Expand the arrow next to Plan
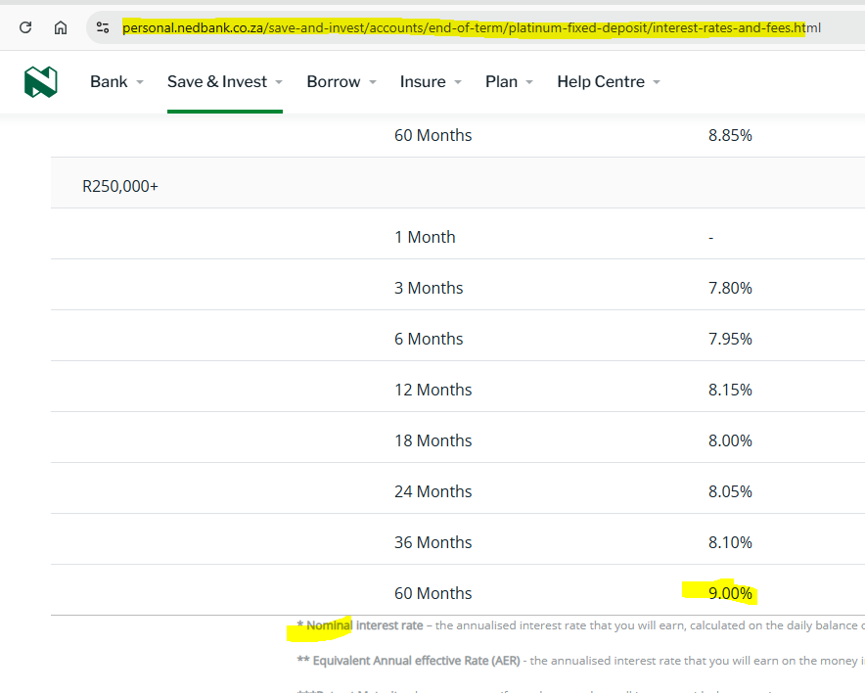This screenshot has height=693, width=865. click(529, 82)
